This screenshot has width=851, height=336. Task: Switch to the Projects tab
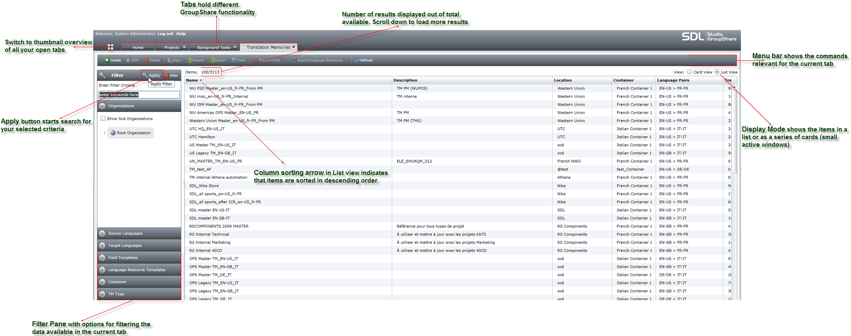(x=172, y=47)
